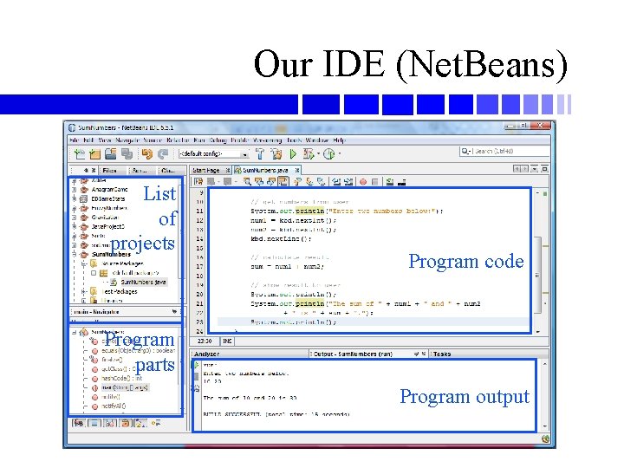Click the Search (Ctrl+I) field
The width and height of the screenshot is (624, 468).
tap(504, 151)
